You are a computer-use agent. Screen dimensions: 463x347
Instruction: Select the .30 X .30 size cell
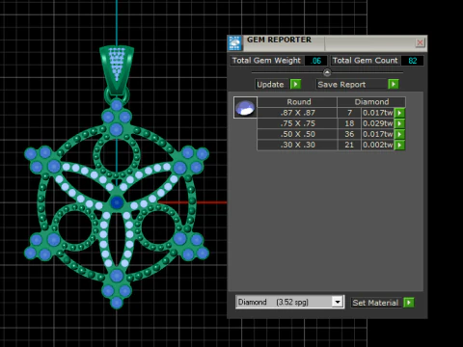[x=297, y=145]
